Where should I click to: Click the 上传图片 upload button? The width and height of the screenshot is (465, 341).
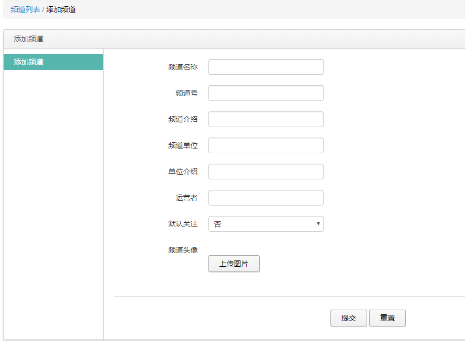click(234, 264)
